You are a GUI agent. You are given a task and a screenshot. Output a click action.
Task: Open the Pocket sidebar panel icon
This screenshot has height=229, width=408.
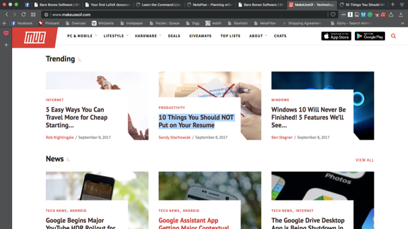[x=6, y=33]
